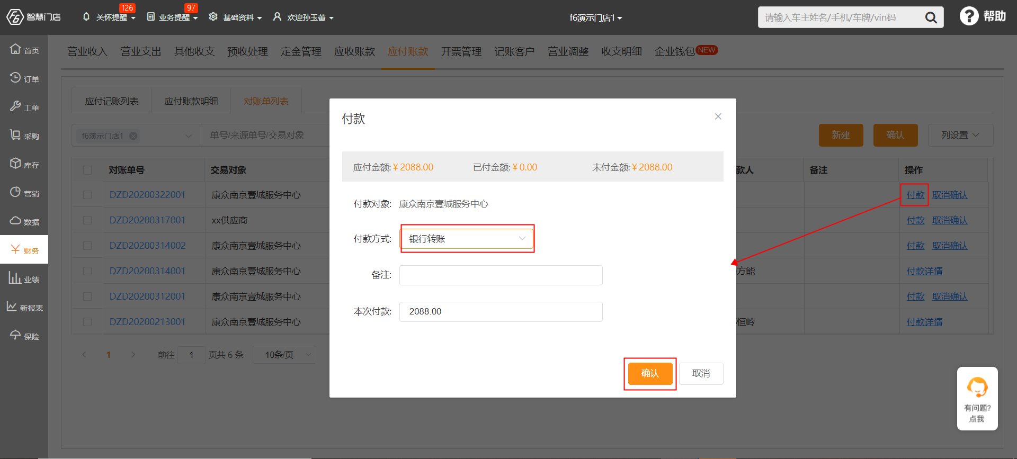
Task: Open the f6演示门店1 store switcher
Action: [x=596, y=17]
